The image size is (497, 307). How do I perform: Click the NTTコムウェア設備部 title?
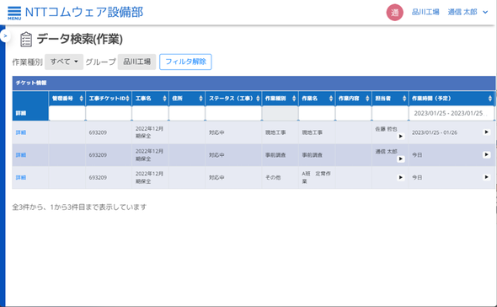(x=84, y=13)
